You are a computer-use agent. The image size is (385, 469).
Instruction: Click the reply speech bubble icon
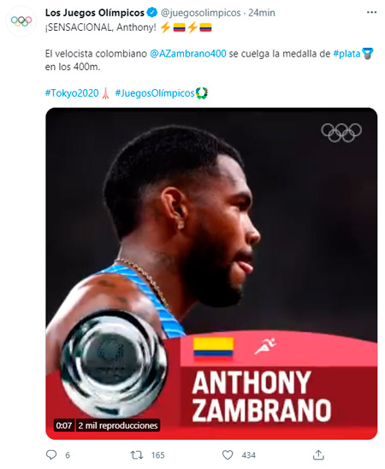(51, 455)
